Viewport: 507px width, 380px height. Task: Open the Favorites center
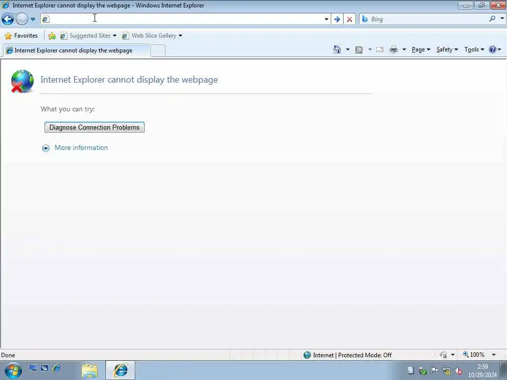click(x=21, y=36)
